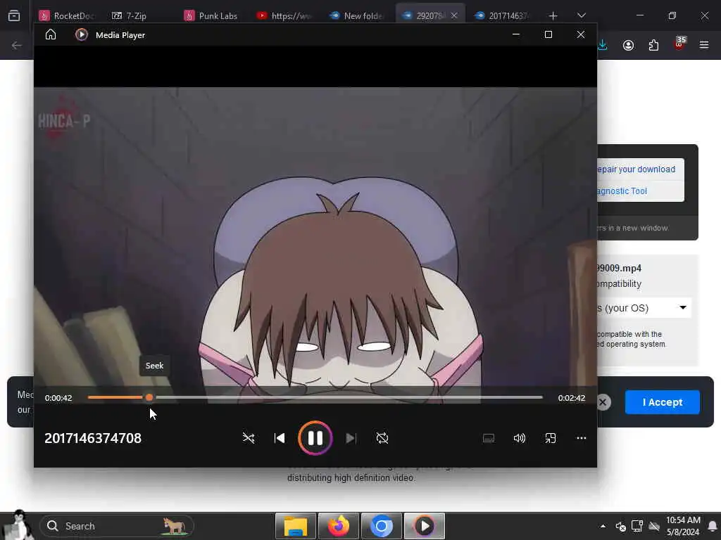Open Media Player taskbar icon
The image size is (721, 540).
(425, 526)
